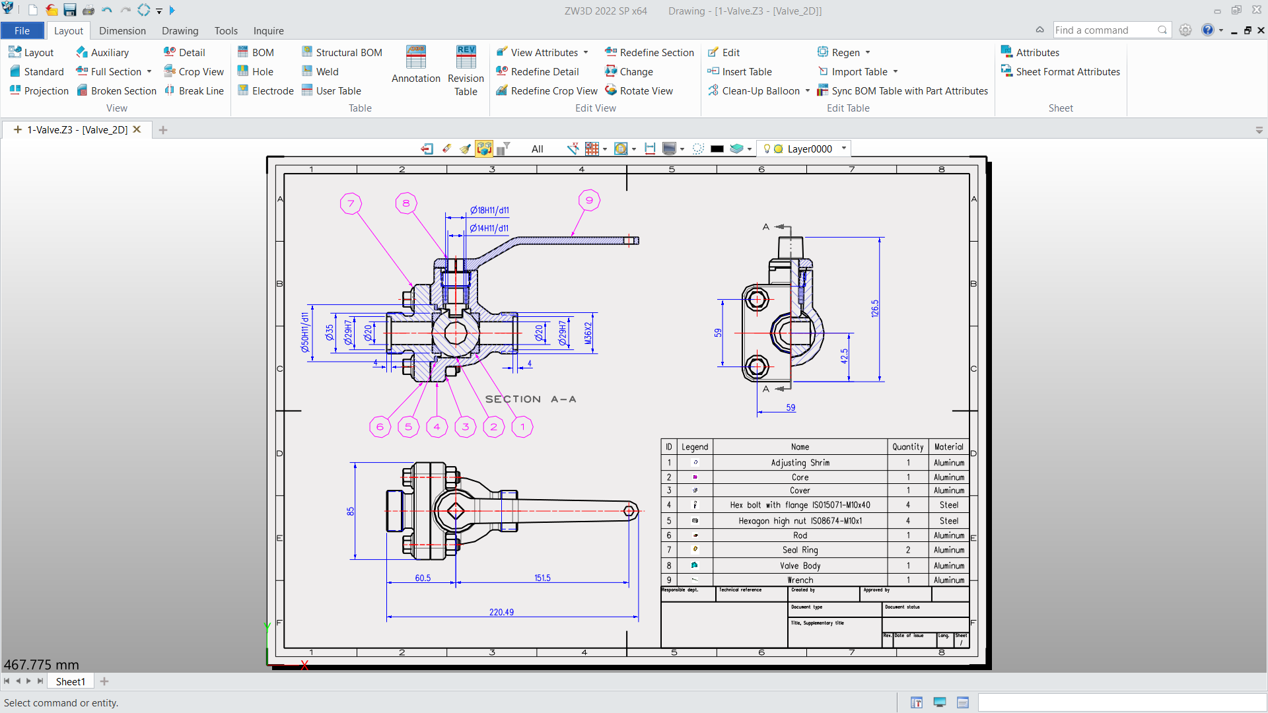Screen dimensions: 1268x713
Task: Click the Redefine Crop View command
Action: [546, 90]
